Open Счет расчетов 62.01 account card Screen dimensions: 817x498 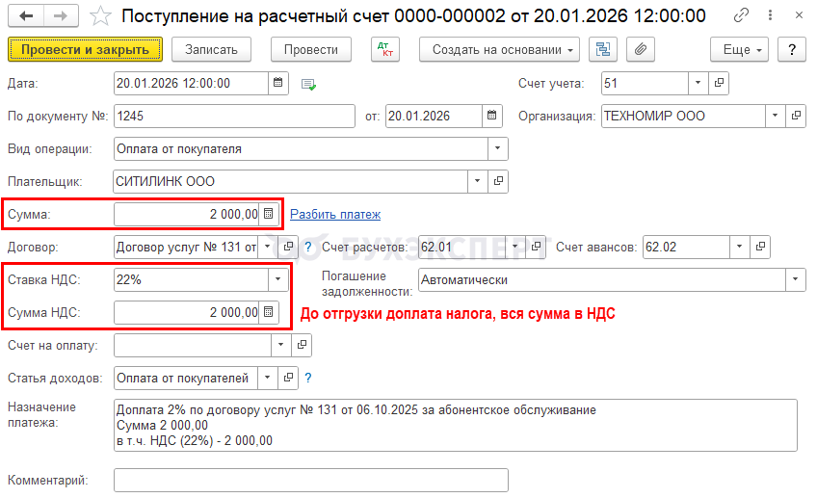click(x=536, y=247)
